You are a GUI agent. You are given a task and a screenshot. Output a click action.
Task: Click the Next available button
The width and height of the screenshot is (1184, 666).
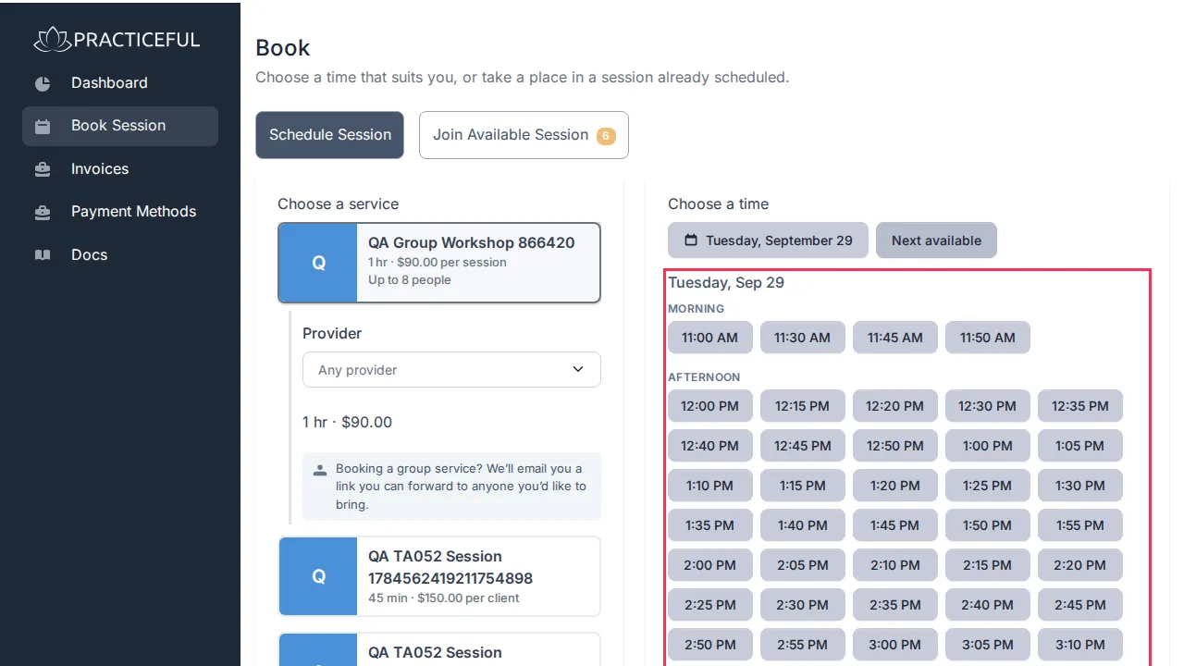pyautogui.click(x=936, y=240)
